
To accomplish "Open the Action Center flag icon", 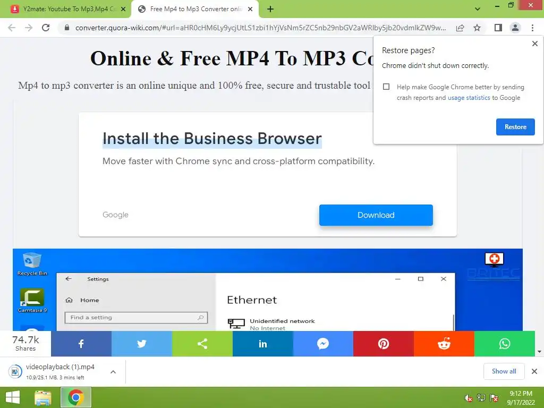I will pyautogui.click(x=494, y=398).
